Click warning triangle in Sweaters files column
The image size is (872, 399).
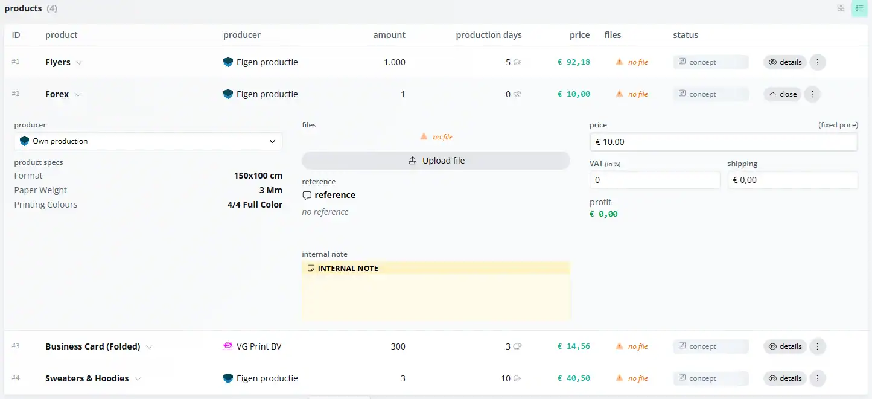619,378
